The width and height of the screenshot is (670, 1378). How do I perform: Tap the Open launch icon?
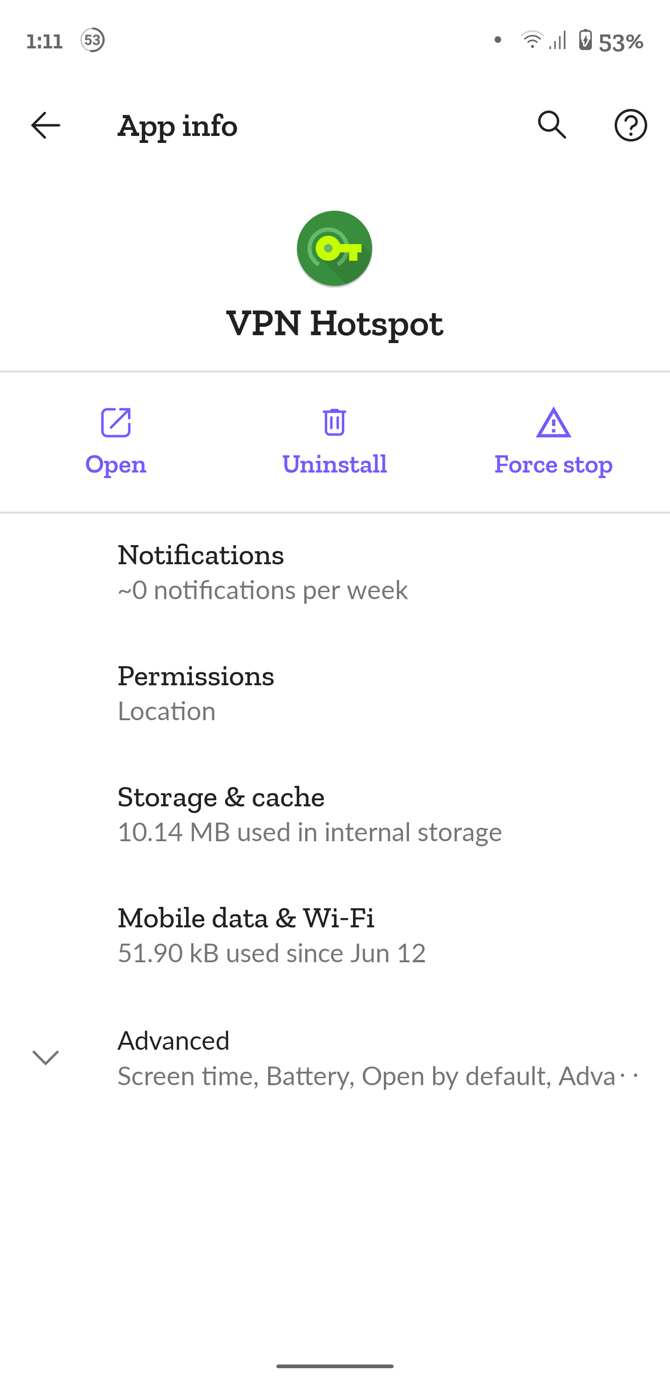pos(115,423)
